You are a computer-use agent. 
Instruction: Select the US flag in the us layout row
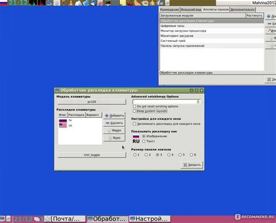(63, 125)
